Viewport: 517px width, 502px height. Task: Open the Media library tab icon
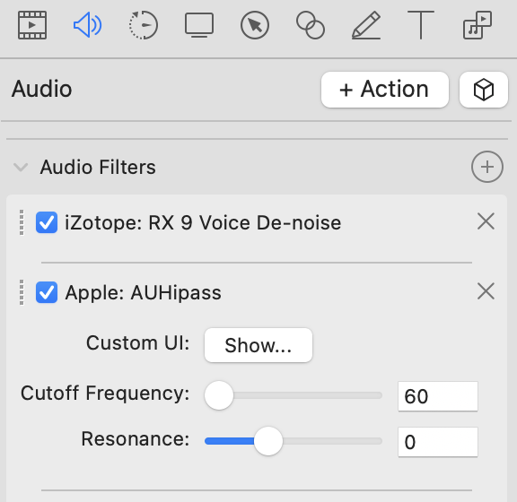point(478,25)
